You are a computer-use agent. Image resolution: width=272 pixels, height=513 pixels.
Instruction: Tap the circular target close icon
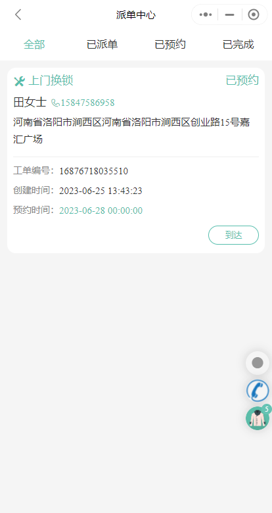point(254,14)
